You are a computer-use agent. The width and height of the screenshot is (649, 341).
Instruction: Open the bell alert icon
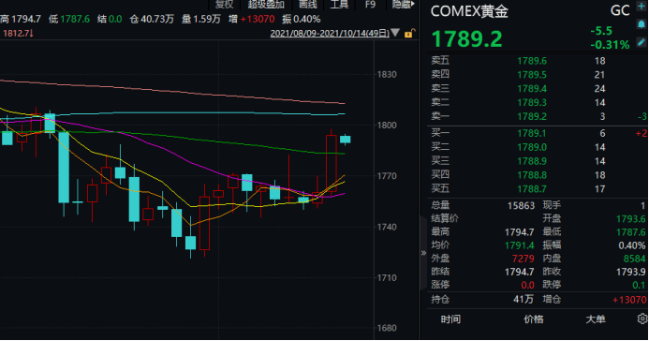point(642,24)
